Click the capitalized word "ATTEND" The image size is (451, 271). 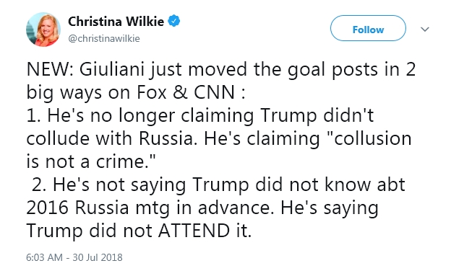tap(194, 231)
